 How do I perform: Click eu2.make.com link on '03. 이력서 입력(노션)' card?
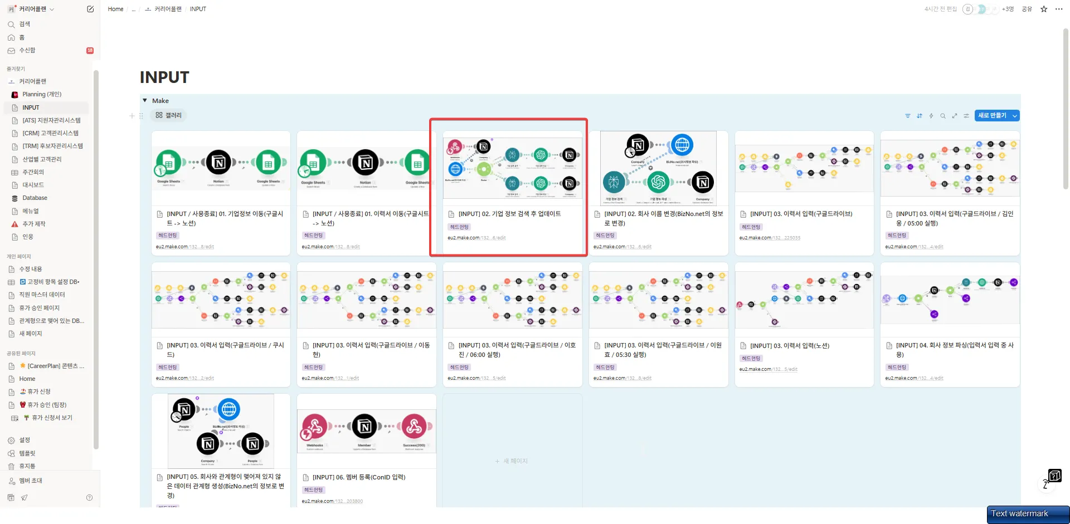[769, 369]
